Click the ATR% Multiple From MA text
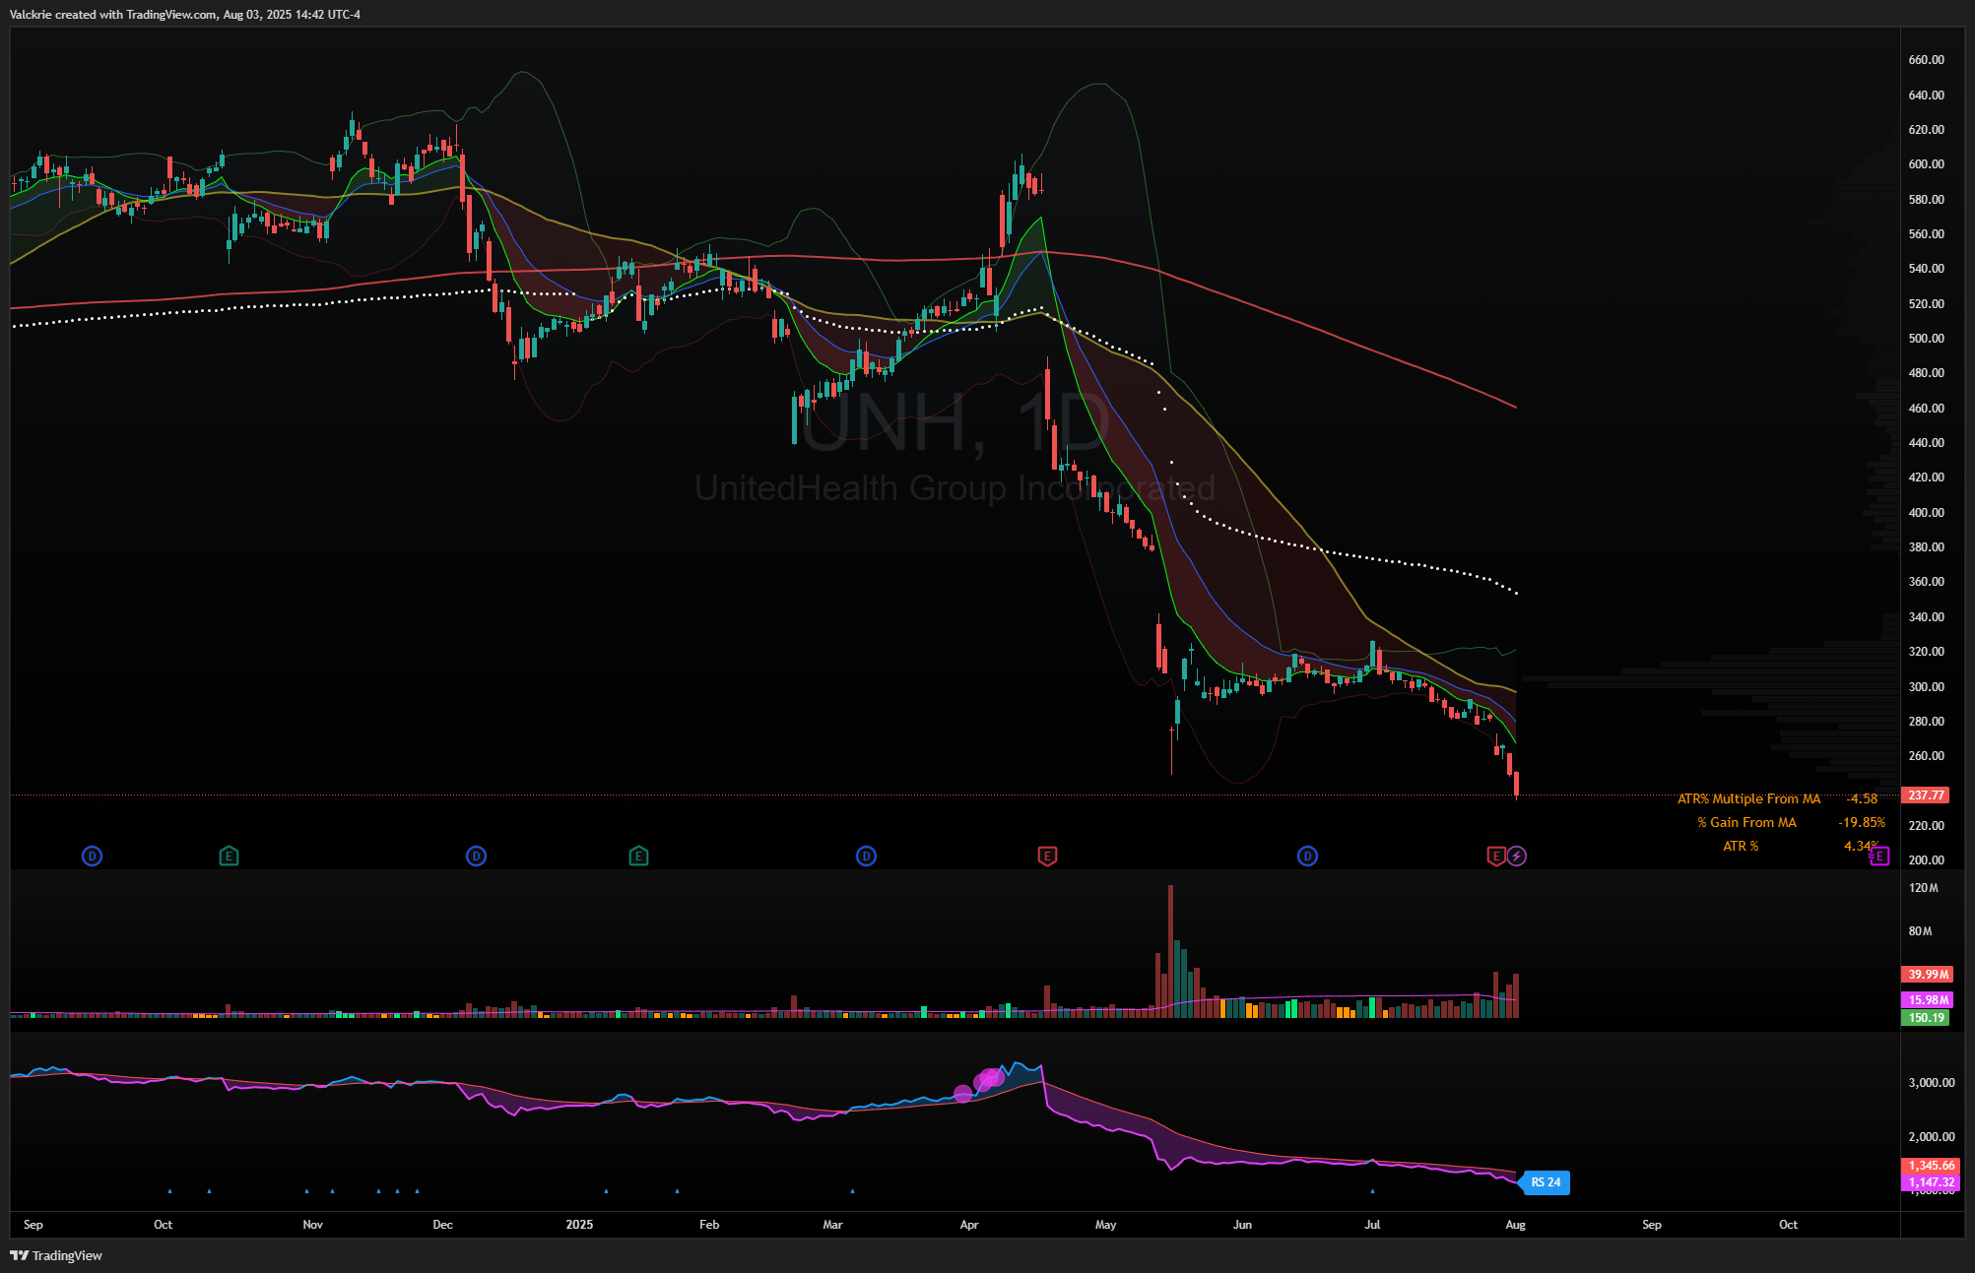Viewport: 1975px width, 1273px height. (1748, 799)
